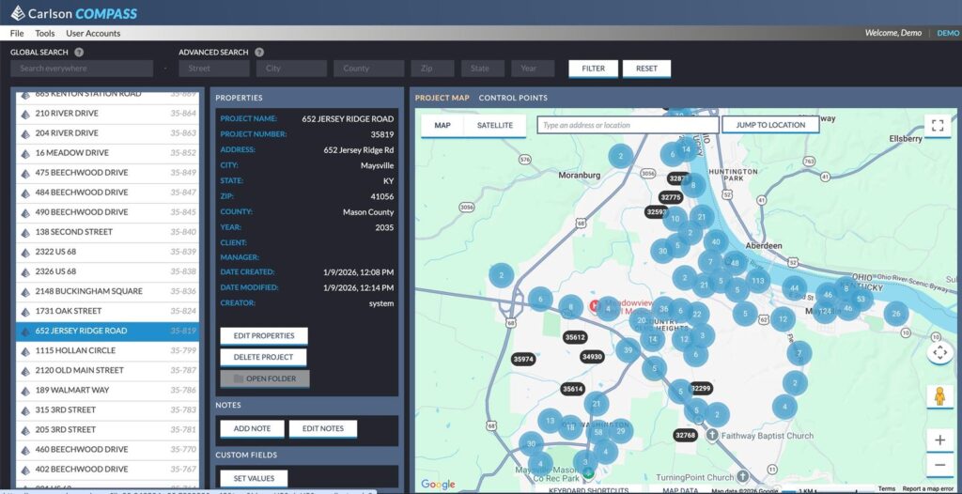Click the Delete Project button
Screen dimensions: 962x494
(263, 357)
